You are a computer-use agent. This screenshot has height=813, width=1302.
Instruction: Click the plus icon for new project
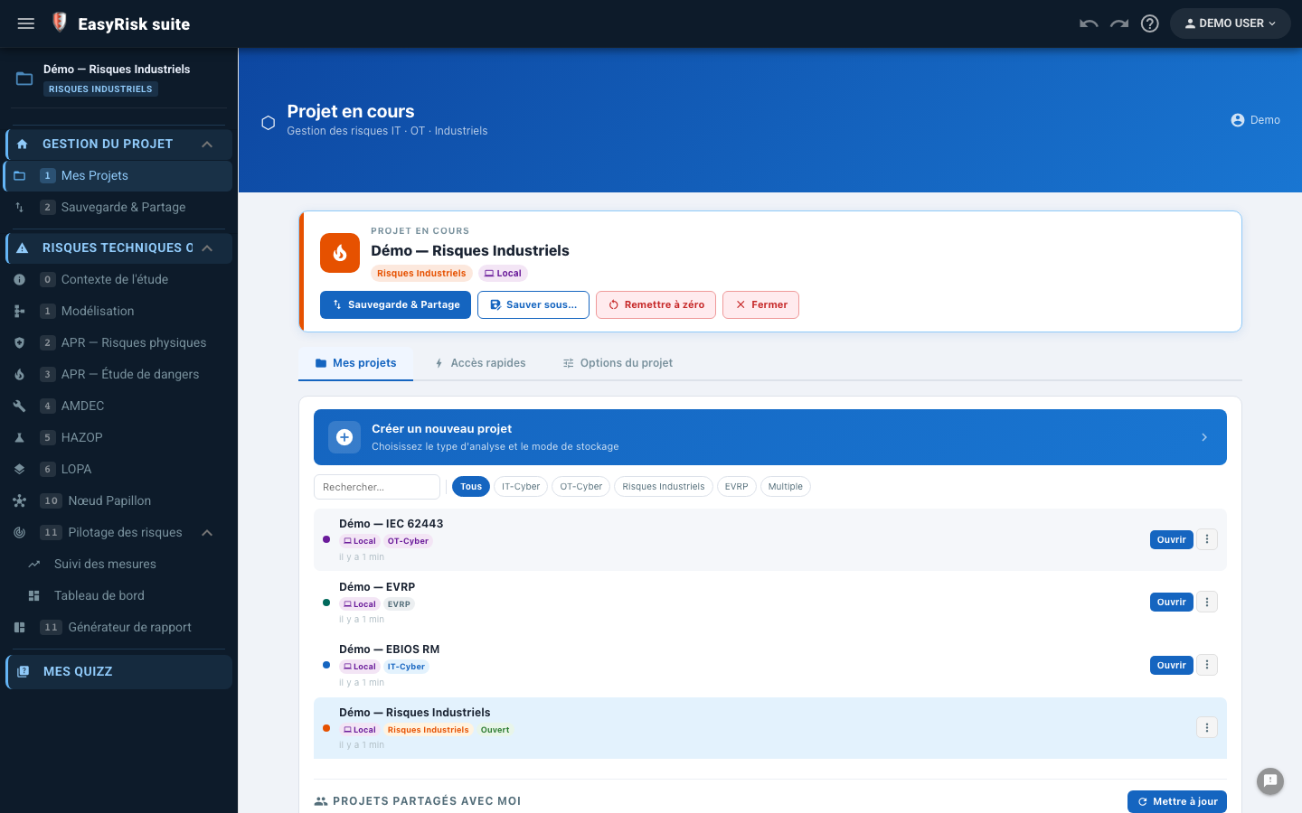[344, 437]
